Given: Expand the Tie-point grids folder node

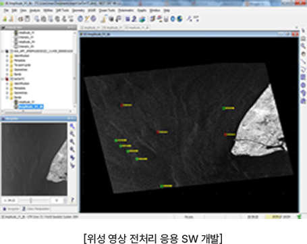Looking at the screenshot, I should [7, 65].
